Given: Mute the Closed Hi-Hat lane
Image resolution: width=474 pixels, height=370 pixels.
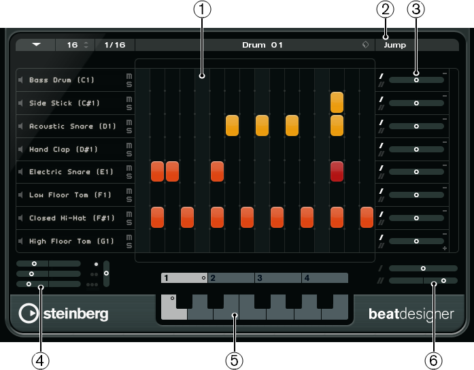Looking at the screenshot, I should (129, 214).
